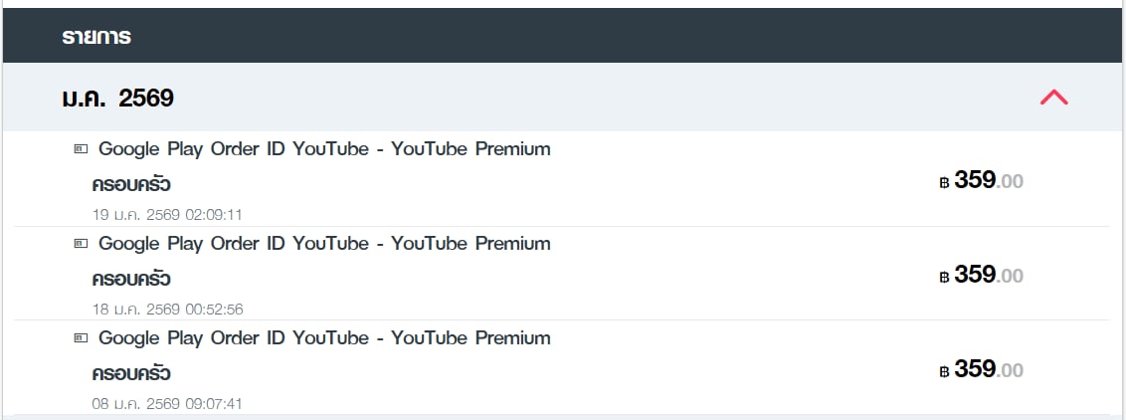Click the timestamp 19 ม.ค. 2569 02:09:11
The image size is (1126, 420).
167,214
